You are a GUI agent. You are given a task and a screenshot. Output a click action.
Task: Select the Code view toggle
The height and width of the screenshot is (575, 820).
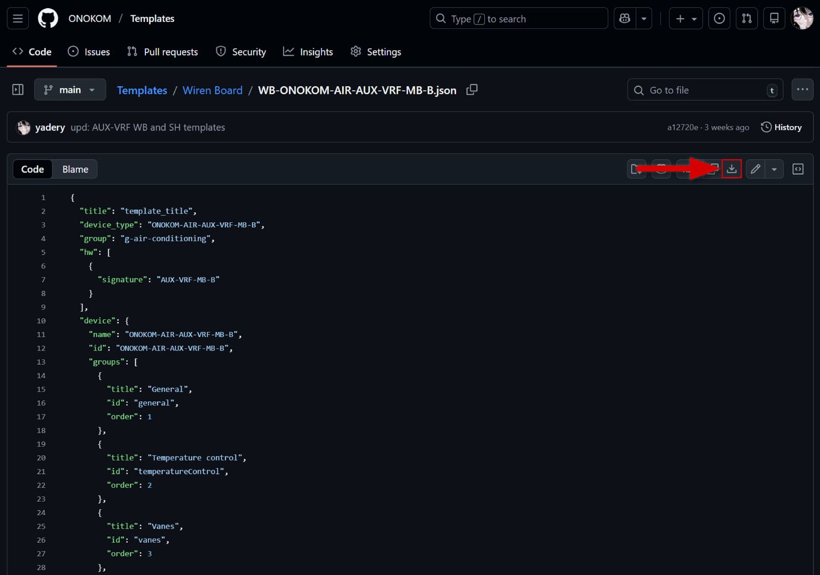click(32, 169)
